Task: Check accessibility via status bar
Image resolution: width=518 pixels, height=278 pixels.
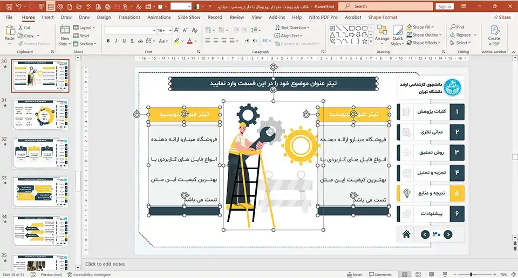Action: click(x=89, y=274)
